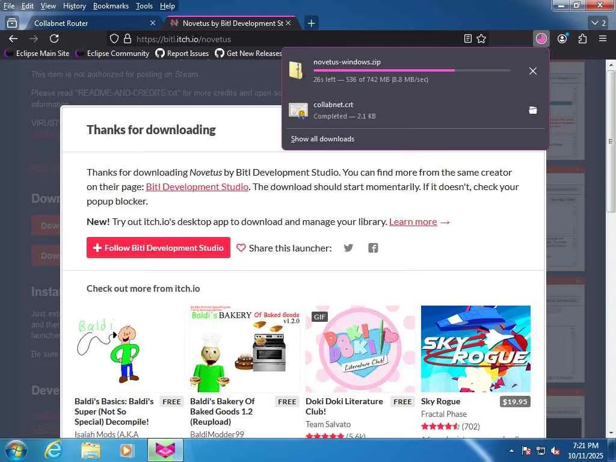Screen dimensions: 616x462
Task: Open the Doki Doki Literature Club thumbnail
Action: click(360, 349)
